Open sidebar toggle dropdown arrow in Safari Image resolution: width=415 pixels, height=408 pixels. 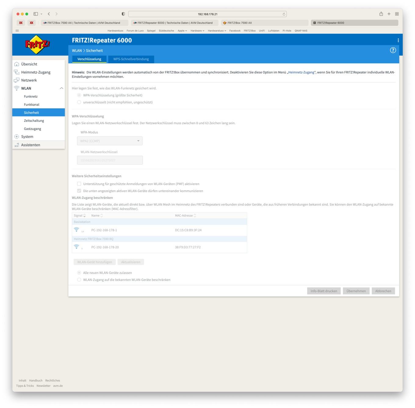click(41, 14)
